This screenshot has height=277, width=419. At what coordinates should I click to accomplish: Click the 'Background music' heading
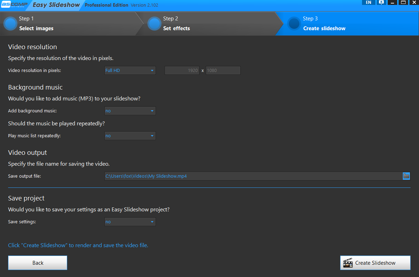[35, 87]
